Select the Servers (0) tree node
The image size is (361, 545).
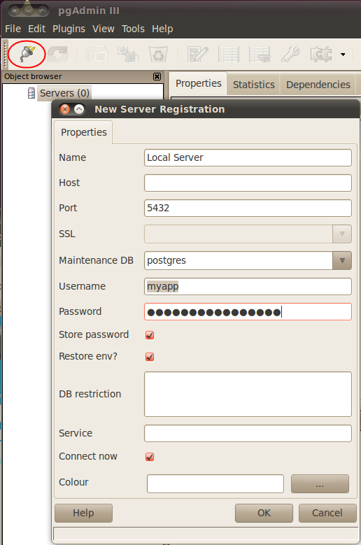pyautogui.click(x=64, y=93)
